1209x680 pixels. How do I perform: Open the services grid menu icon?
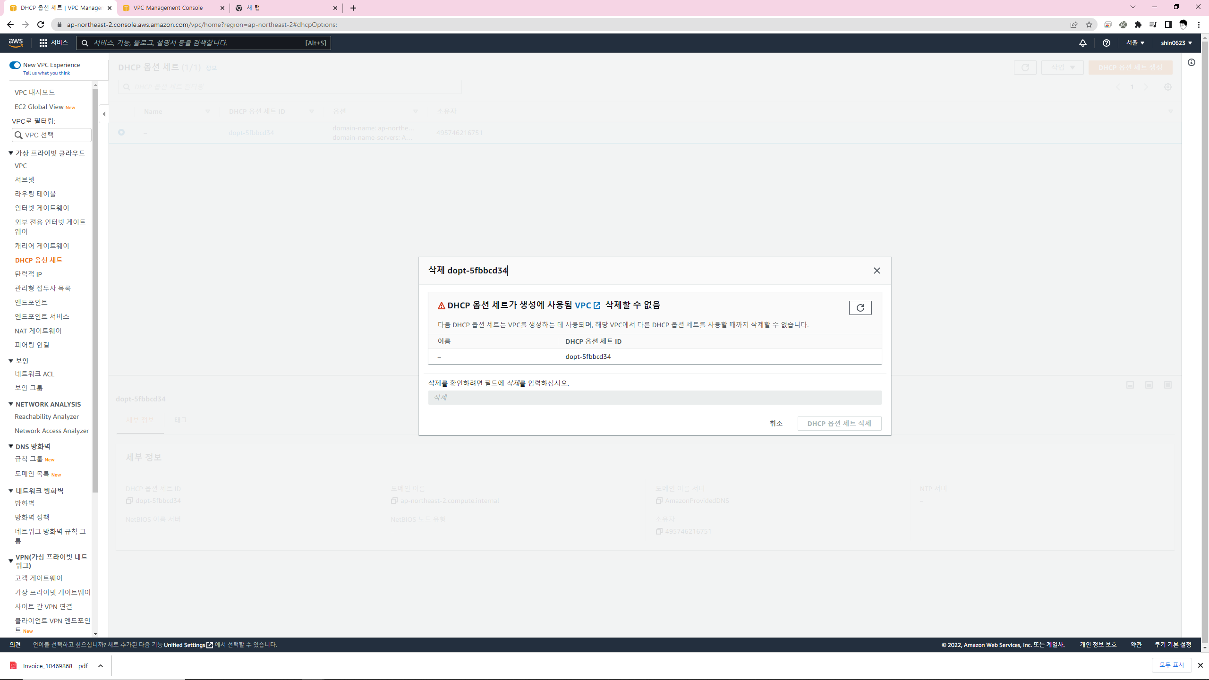(x=43, y=42)
